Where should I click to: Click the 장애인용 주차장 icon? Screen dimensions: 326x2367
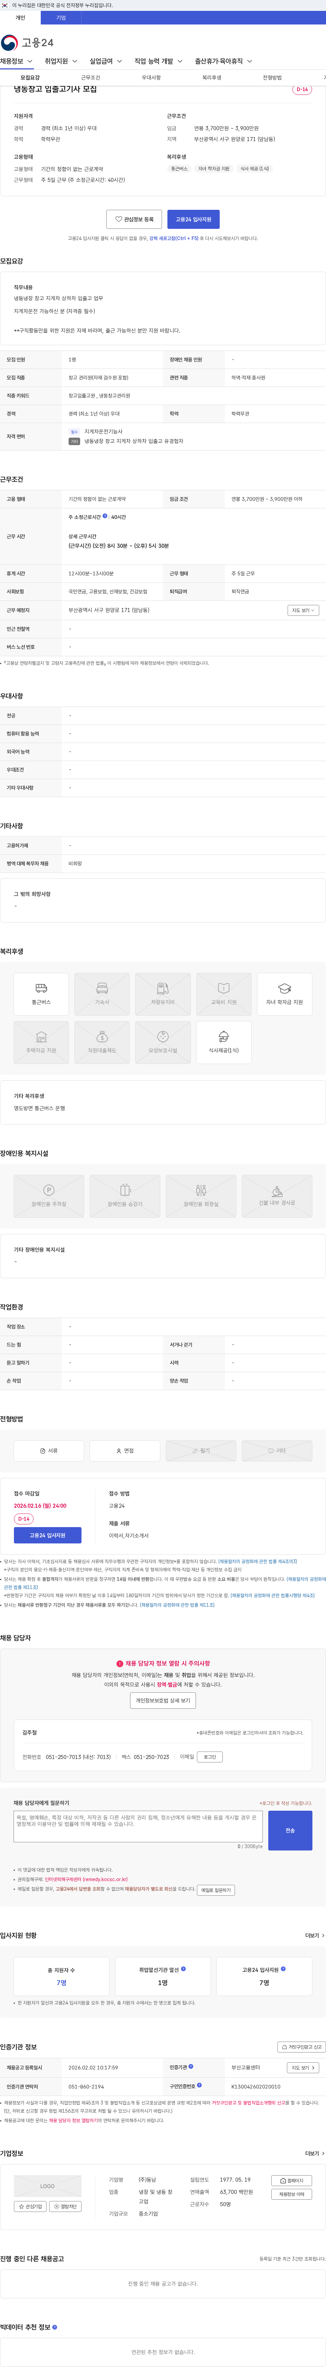click(49, 1196)
